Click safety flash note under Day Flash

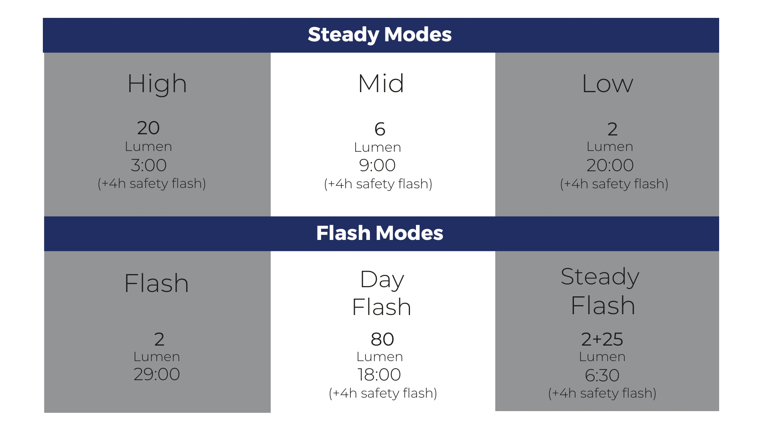tap(383, 393)
